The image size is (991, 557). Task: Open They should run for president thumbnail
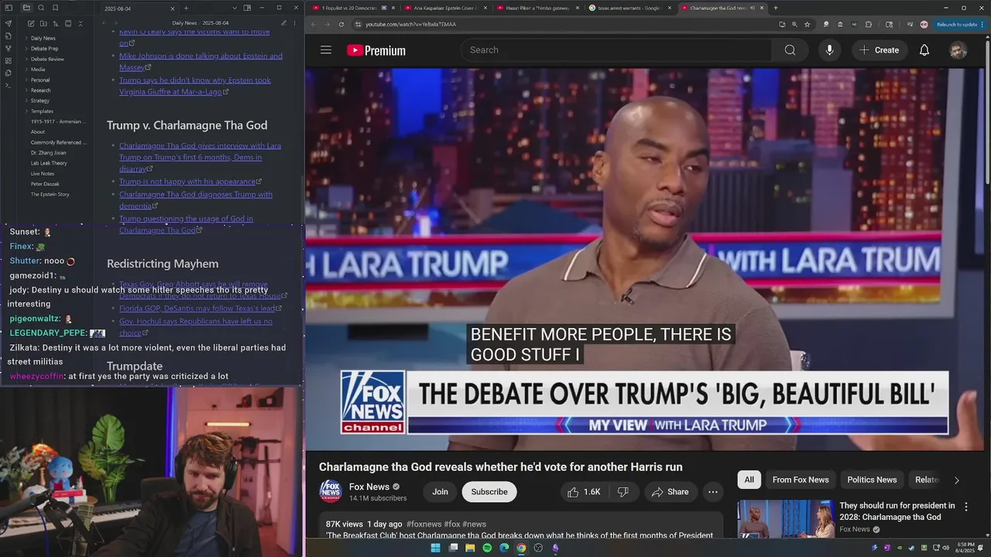[x=785, y=518]
